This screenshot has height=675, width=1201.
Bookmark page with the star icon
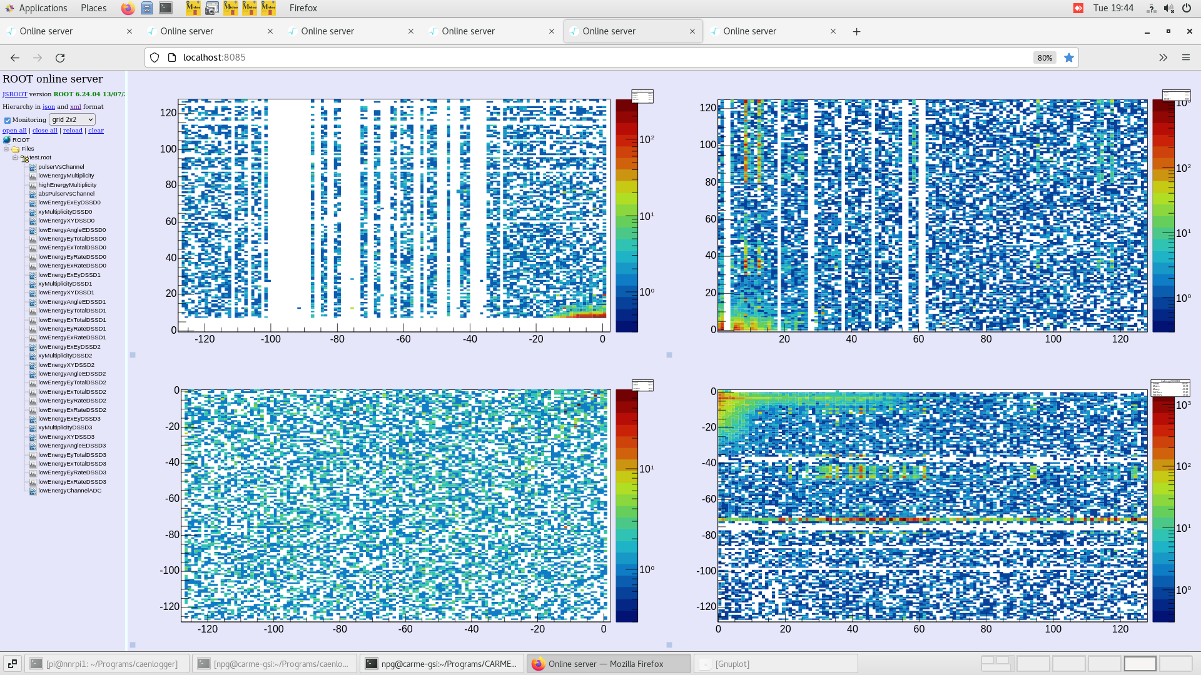click(x=1069, y=57)
